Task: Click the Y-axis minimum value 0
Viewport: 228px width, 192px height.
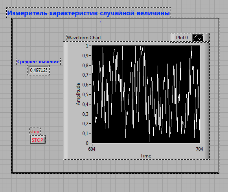Action: (87, 143)
